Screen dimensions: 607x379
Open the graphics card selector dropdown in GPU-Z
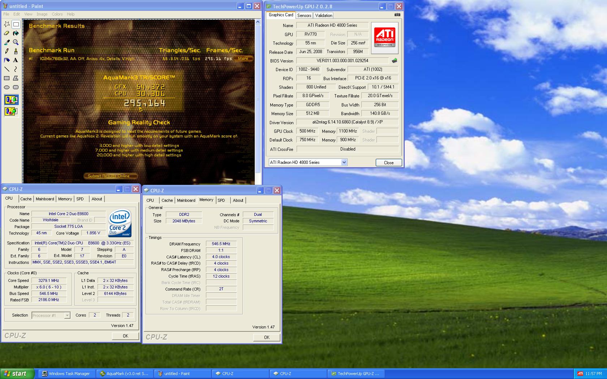344,162
